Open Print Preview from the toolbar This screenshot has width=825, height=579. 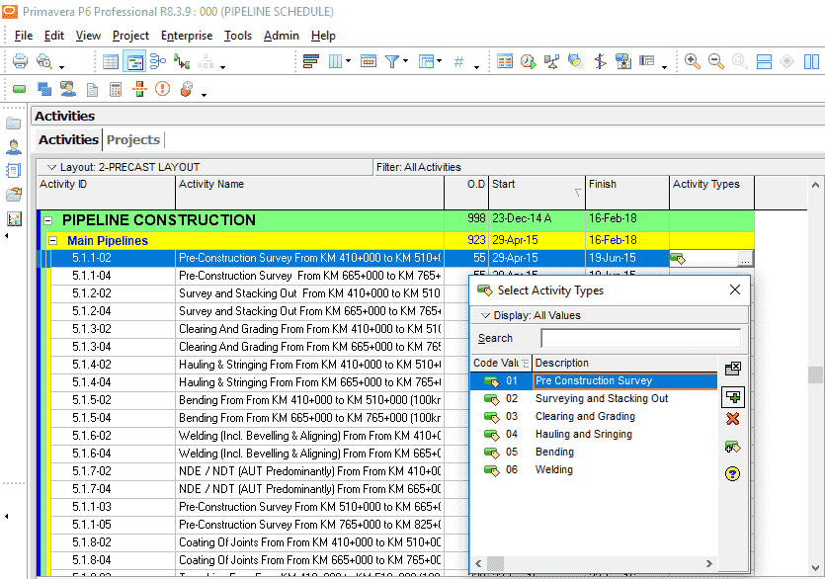[x=44, y=61]
